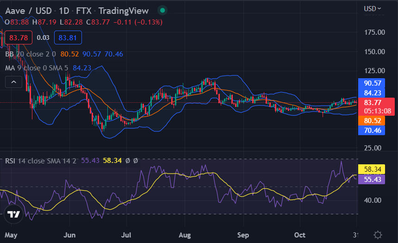The width and height of the screenshot is (398, 243).
Task: Click the 90.57 value in the BB legend
Action: point(92,54)
